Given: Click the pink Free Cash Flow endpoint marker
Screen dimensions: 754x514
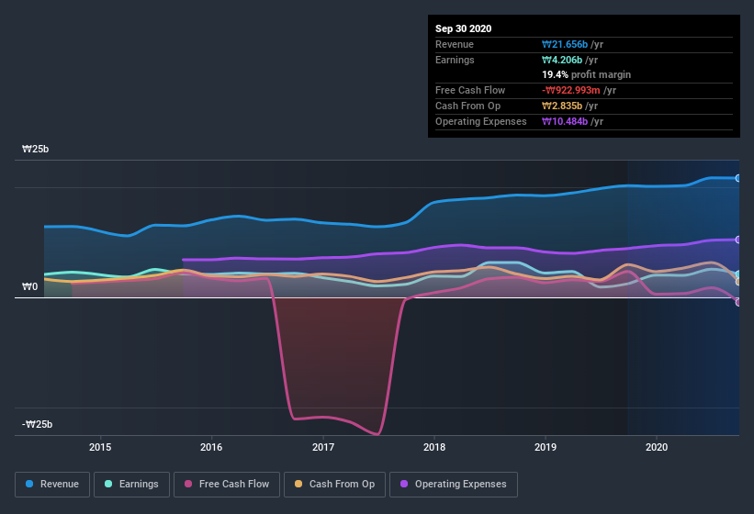Looking at the screenshot, I should [x=738, y=302].
